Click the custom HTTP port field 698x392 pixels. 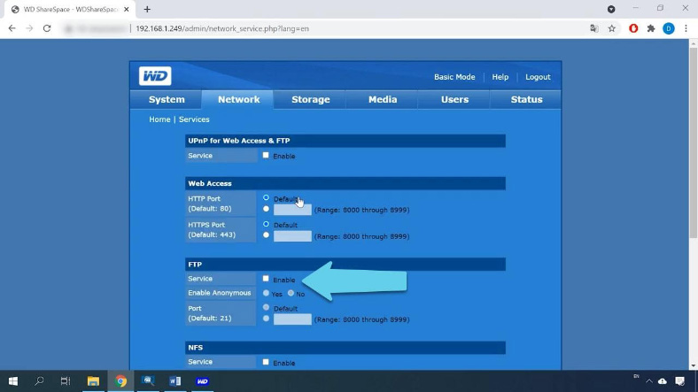292,210
